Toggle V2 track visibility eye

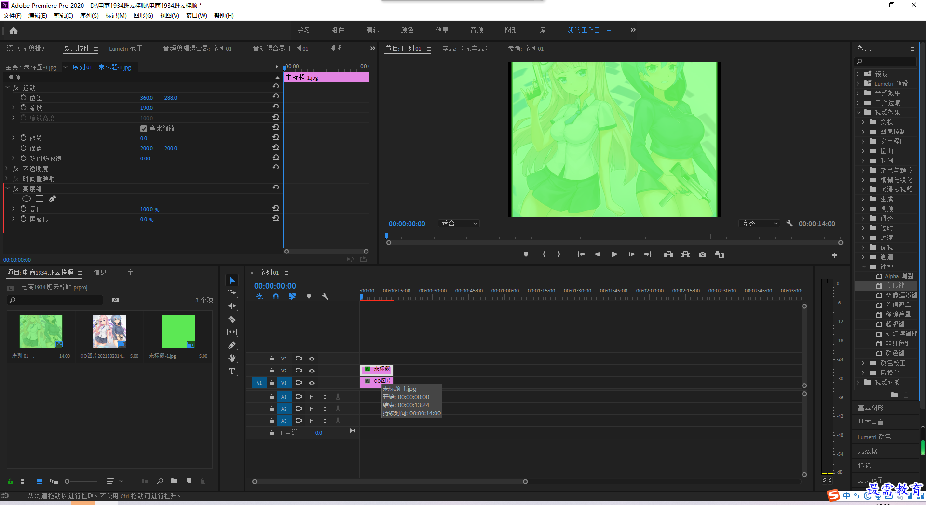click(312, 371)
